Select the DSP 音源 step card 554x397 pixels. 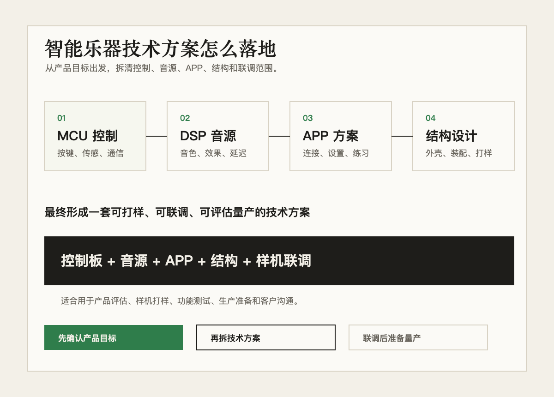pos(218,136)
